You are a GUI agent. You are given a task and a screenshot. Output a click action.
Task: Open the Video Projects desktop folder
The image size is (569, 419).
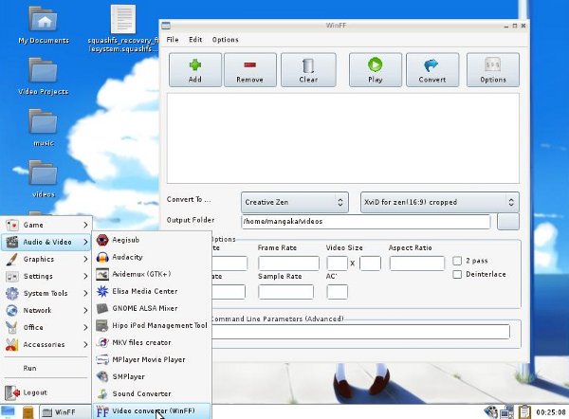point(44,76)
